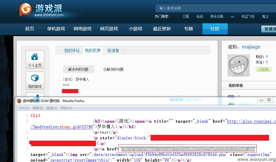This screenshot has height=162, width=276.
Task: Click the <li> tag on line 1
Action: tap(35, 116)
